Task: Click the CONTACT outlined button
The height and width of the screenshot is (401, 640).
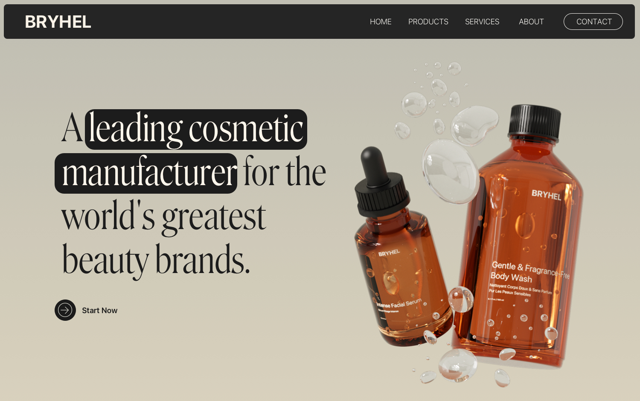Action: 593,22
